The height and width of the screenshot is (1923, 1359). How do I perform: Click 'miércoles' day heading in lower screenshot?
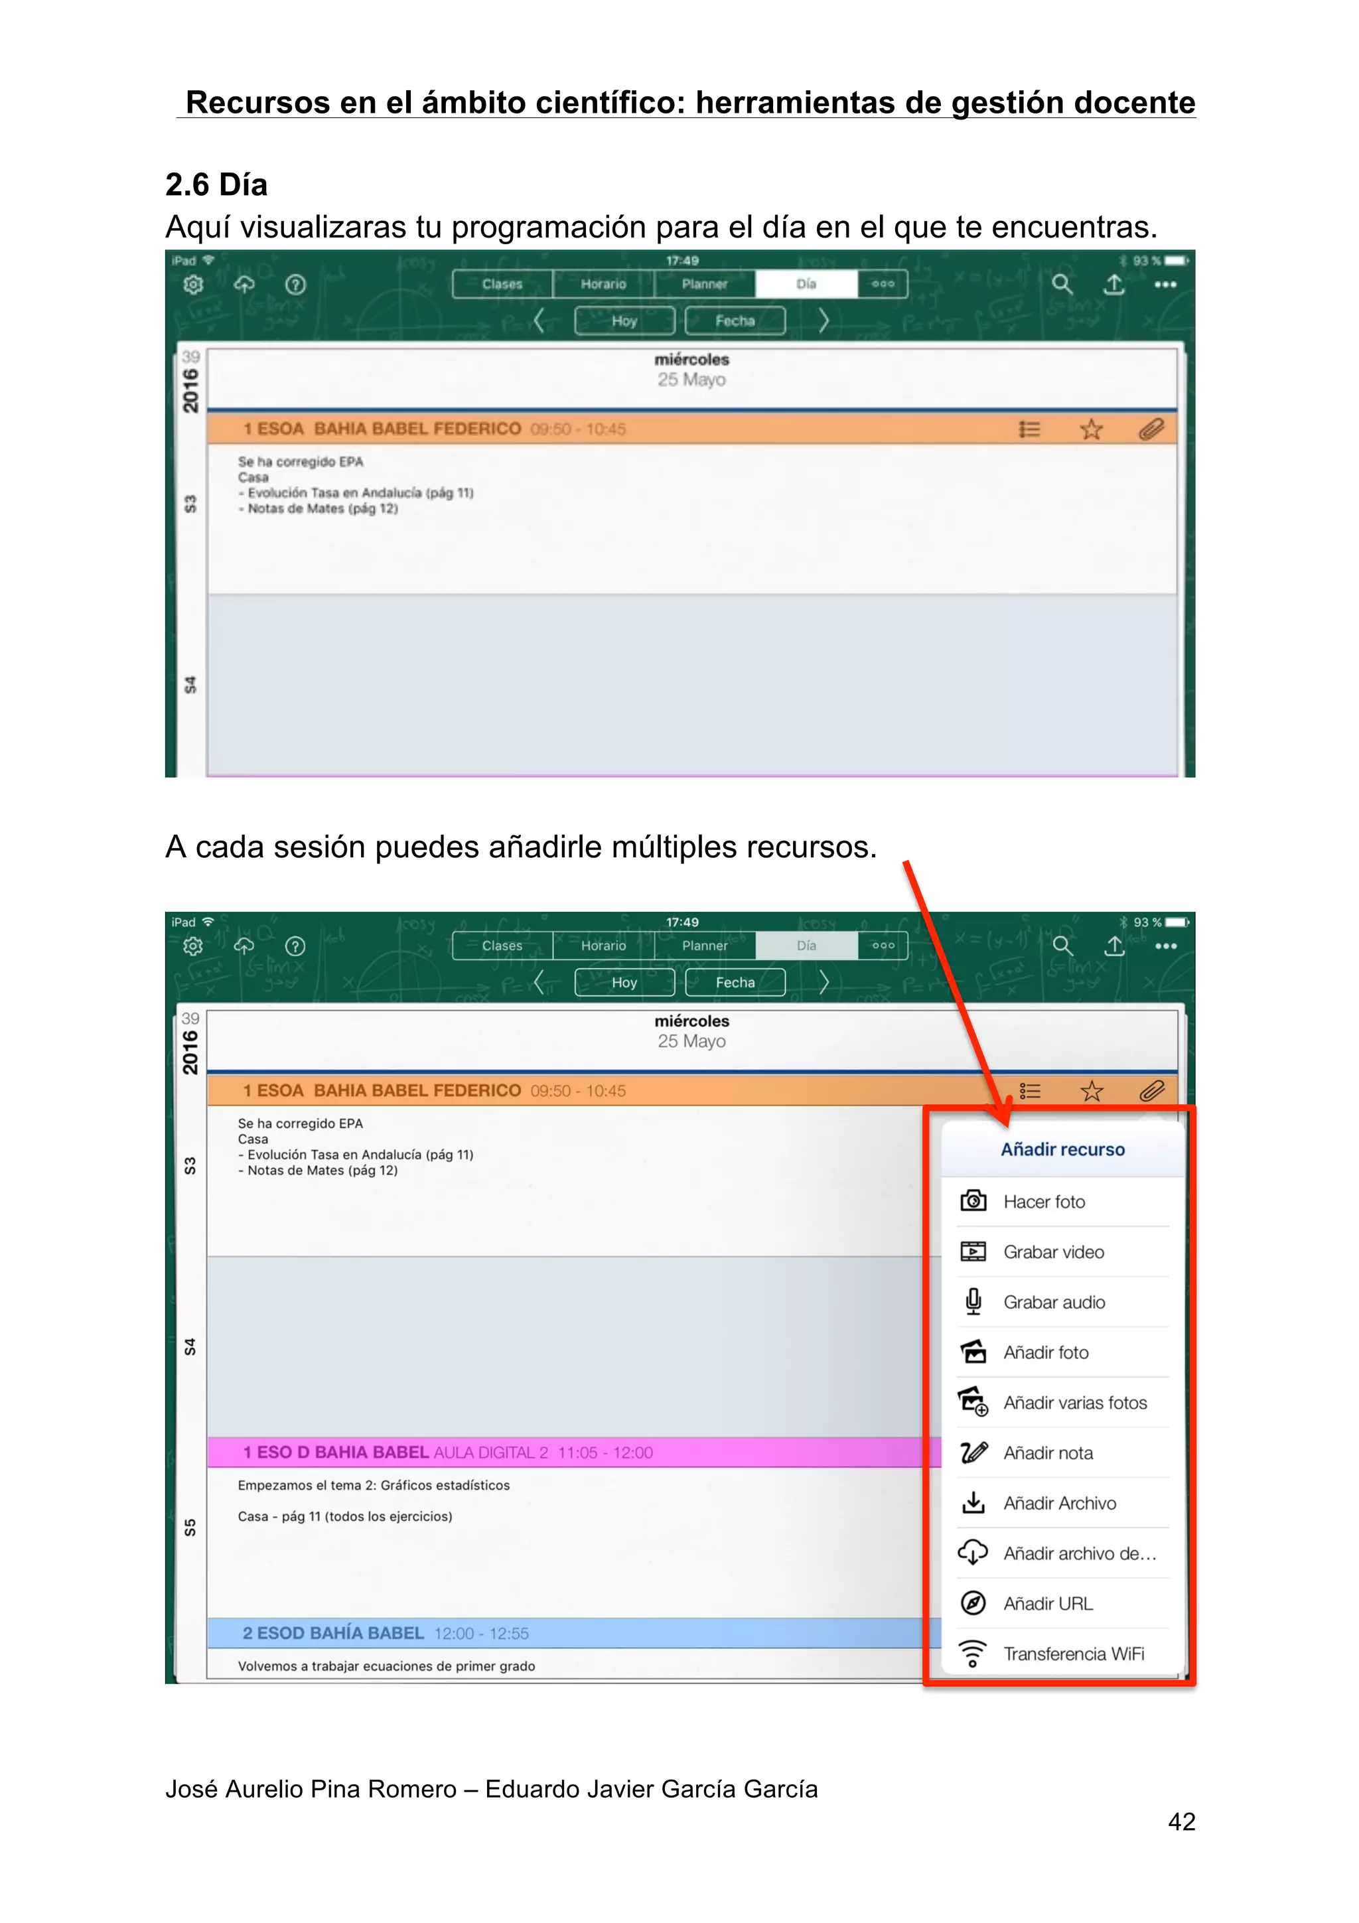pos(691,1021)
